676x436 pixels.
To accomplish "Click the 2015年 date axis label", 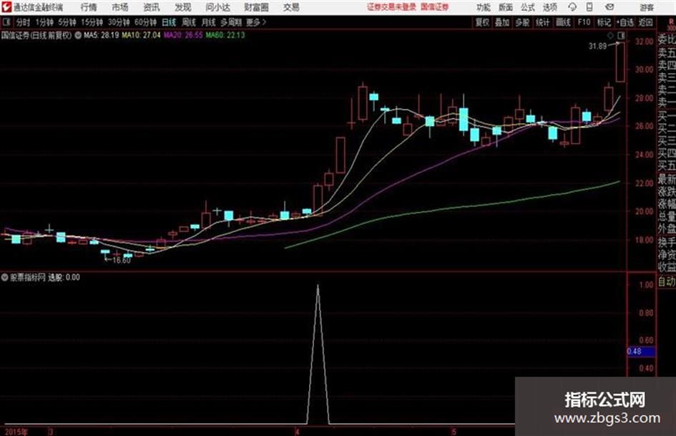I will tap(16, 432).
